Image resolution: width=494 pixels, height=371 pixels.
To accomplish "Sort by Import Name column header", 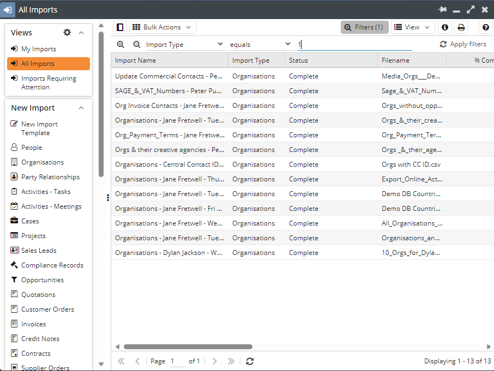I will click(170, 60).
